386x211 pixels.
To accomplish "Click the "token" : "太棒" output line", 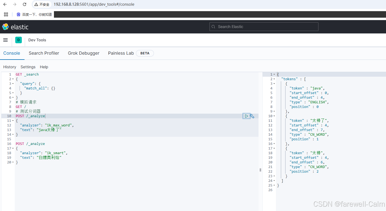I will click(x=307, y=153).
